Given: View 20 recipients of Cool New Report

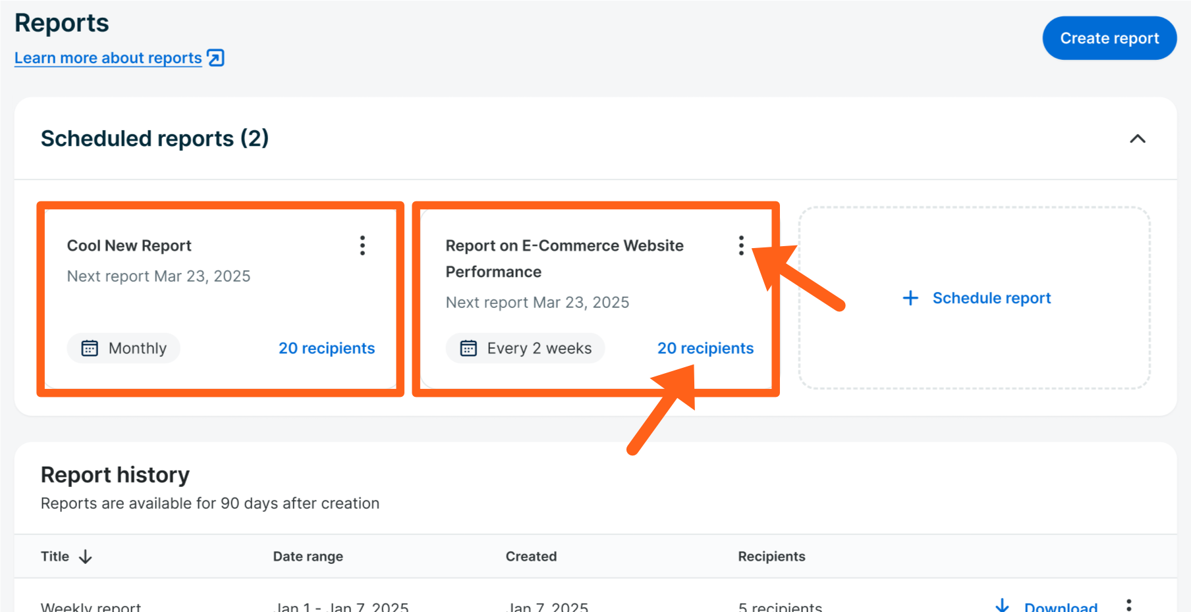Looking at the screenshot, I should pos(326,348).
